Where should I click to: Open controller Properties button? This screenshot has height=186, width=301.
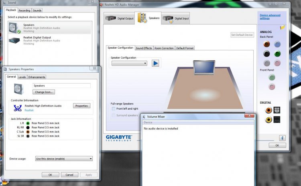(81, 106)
